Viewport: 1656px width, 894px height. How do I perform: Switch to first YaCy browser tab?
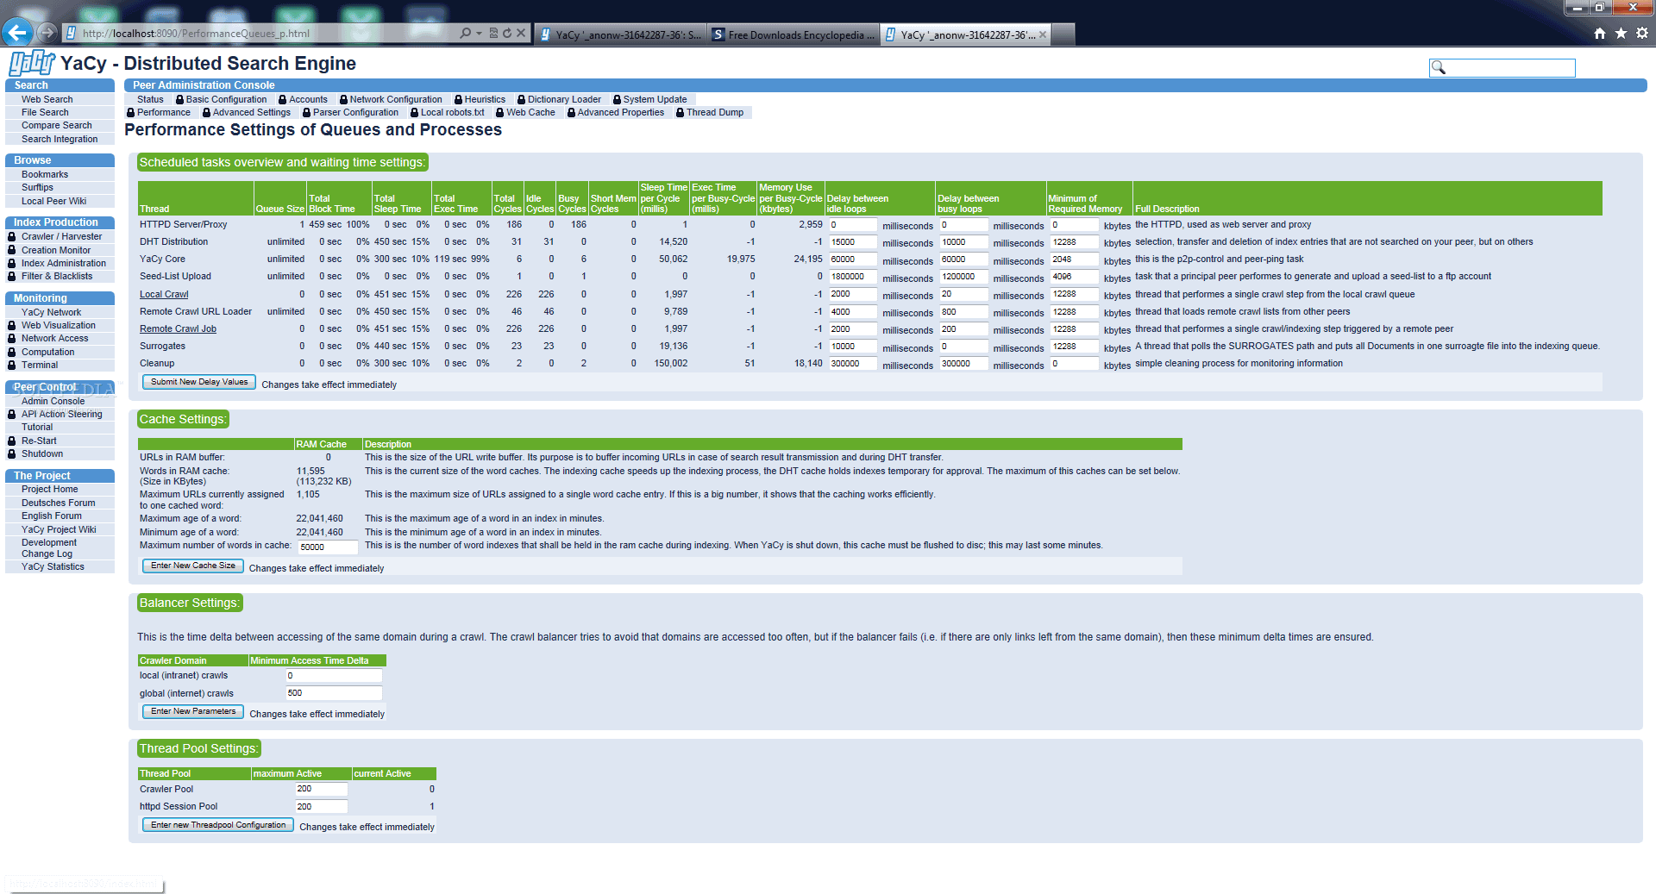[x=621, y=34]
